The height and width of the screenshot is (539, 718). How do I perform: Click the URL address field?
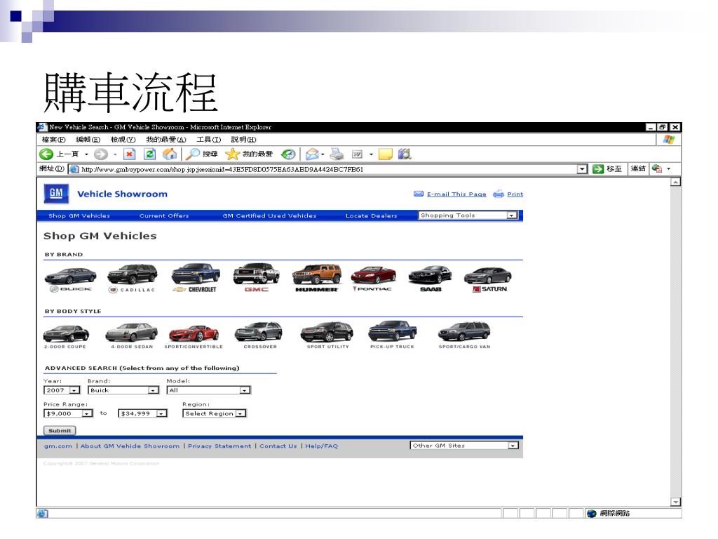(x=327, y=169)
